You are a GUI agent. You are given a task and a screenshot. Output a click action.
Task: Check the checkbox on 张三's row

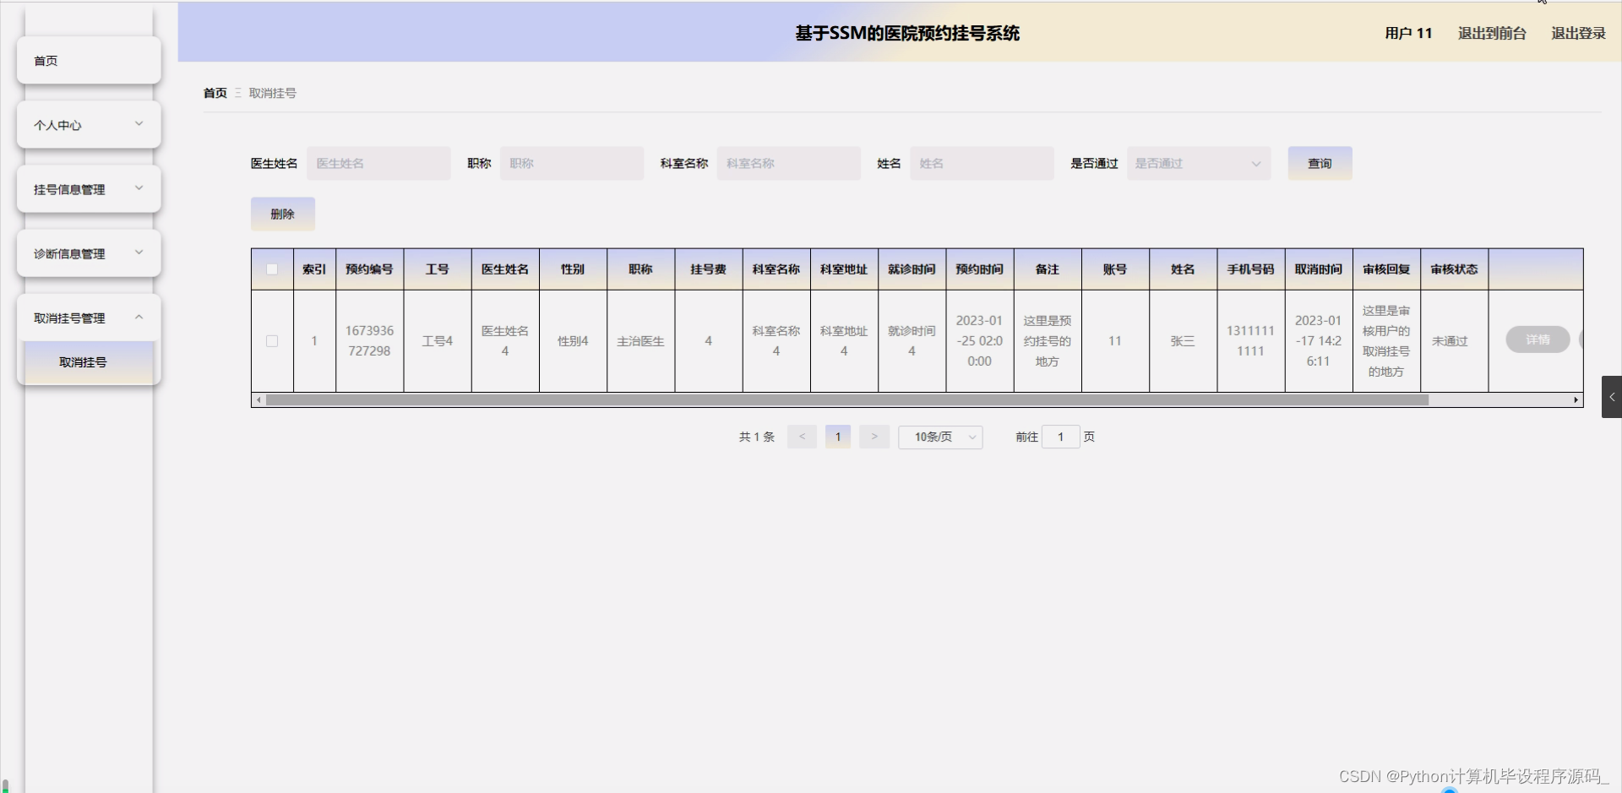point(271,341)
